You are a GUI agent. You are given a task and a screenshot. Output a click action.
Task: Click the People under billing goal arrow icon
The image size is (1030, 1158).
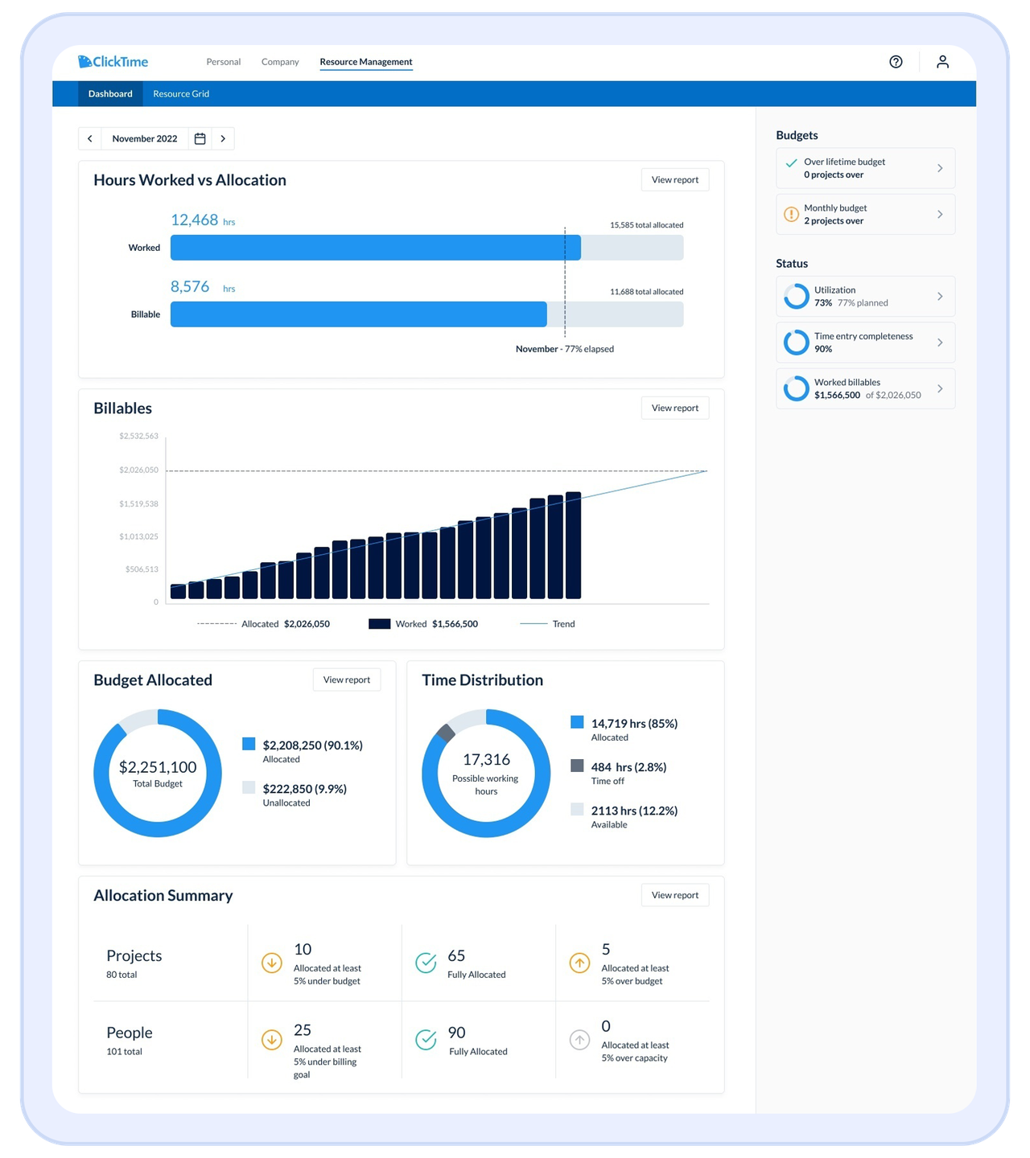pos(272,1040)
